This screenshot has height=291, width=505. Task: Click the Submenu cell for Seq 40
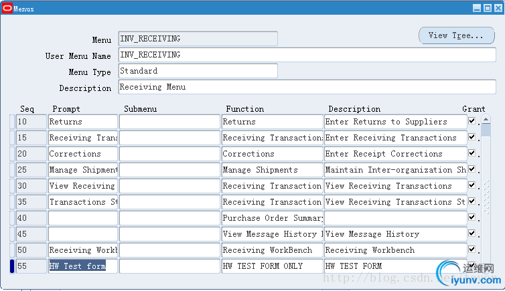pyautogui.click(x=169, y=218)
